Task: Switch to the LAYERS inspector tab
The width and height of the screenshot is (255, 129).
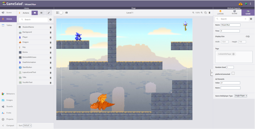Action: tap(220, 12)
